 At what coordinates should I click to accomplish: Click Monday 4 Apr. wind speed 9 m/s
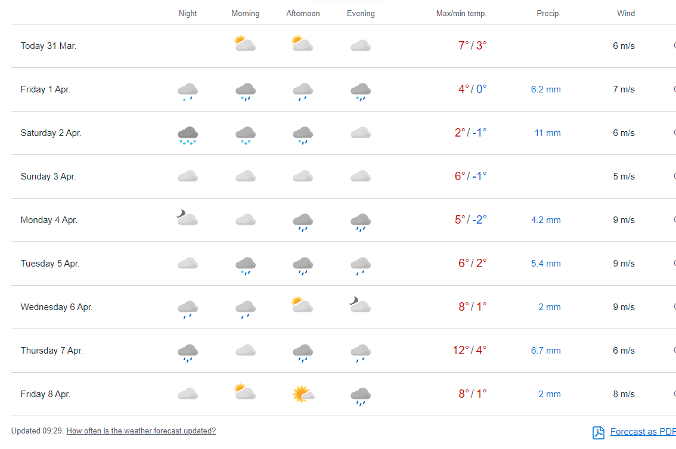tap(624, 220)
